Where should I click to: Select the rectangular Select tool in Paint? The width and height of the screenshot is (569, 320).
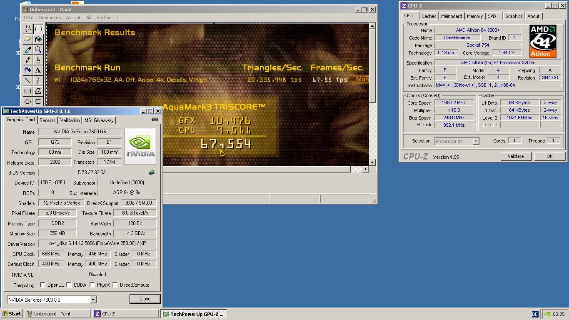coord(38,29)
